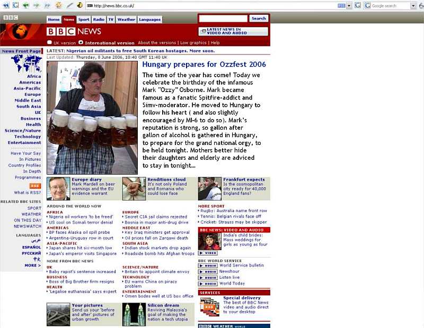Click the Europe diary Mark Mardell thumbnail
The width and height of the screenshot is (424, 328).
[58, 188]
